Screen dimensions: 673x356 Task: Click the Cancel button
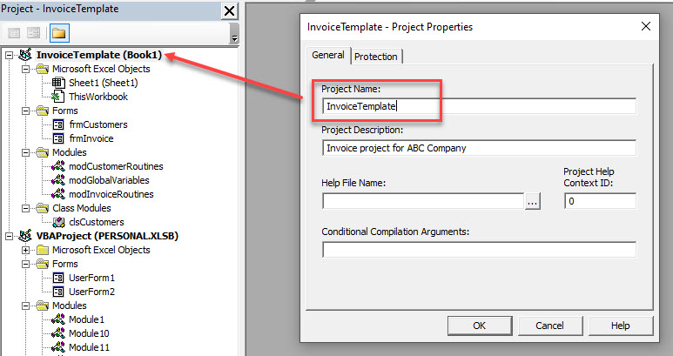click(x=549, y=326)
